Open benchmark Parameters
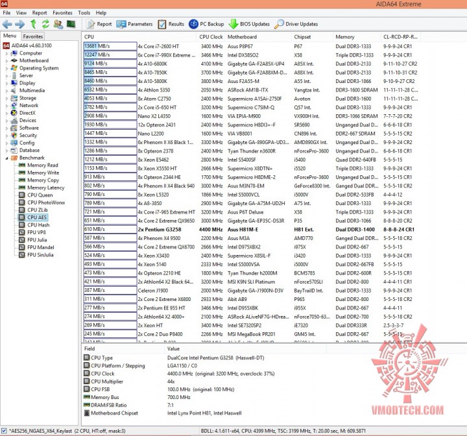The width and height of the screenshot is (467, 436). [x=134, y=24]
